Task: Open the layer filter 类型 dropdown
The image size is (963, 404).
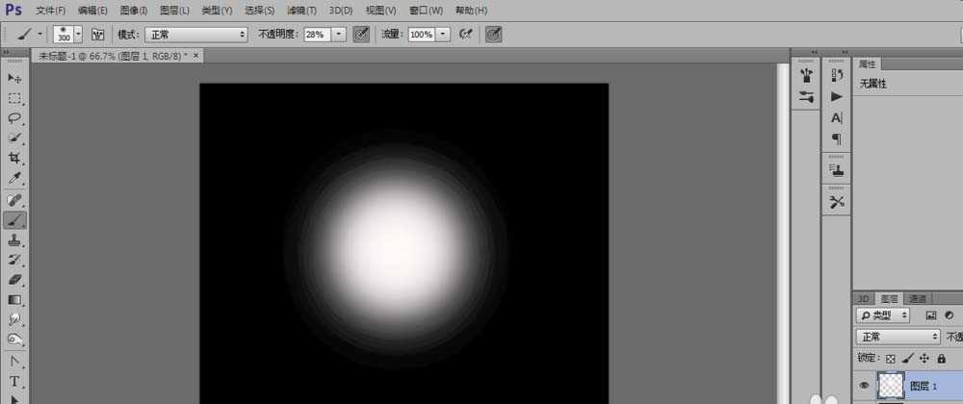Action: point(884,316)
